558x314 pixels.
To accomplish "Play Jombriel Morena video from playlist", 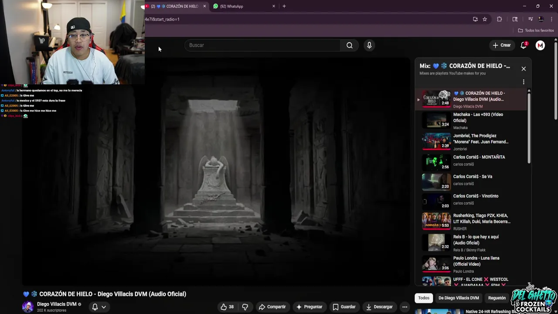I will tap(471, 142).
